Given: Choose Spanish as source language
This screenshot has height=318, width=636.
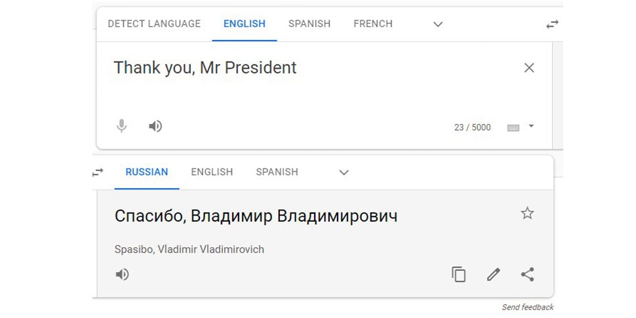Looking at the screenshot, I should click(309, 24).
